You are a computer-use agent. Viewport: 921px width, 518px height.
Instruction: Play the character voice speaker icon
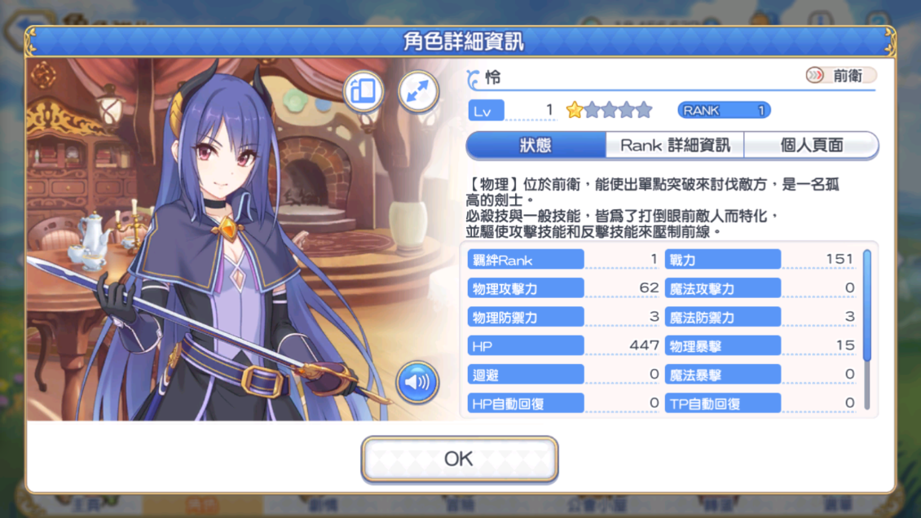[x=417, y=383]
